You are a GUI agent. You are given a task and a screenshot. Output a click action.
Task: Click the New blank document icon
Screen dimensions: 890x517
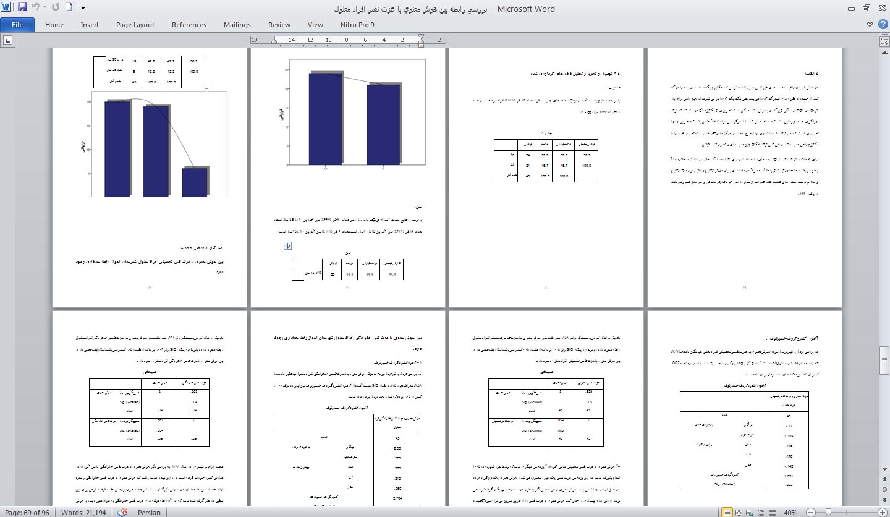(69, 8)
